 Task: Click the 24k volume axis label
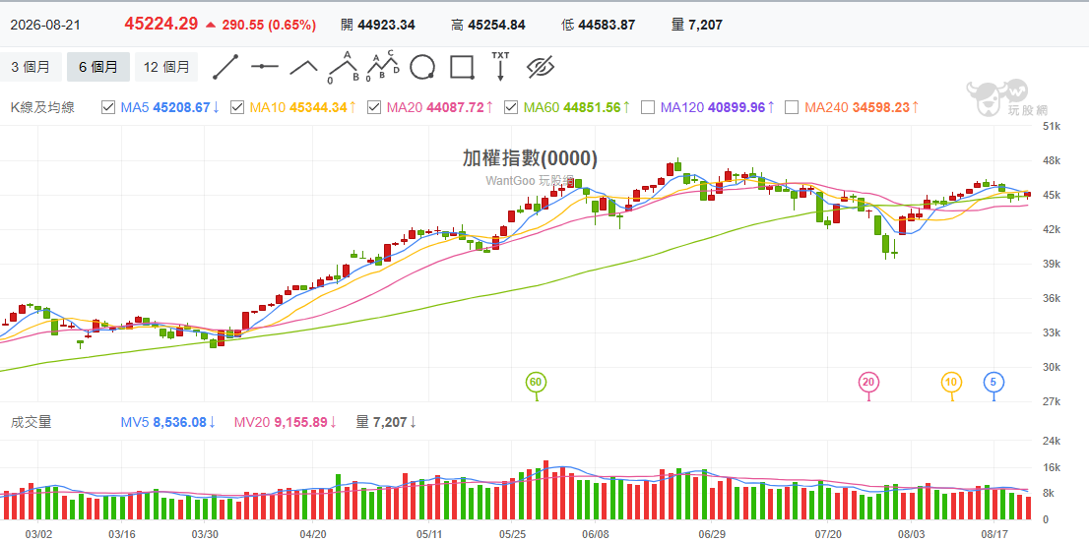(1053, 442)
